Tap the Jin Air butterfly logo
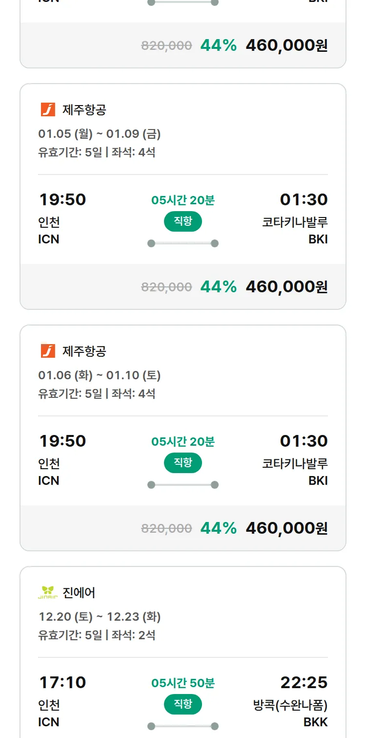 tap(48, 592)
